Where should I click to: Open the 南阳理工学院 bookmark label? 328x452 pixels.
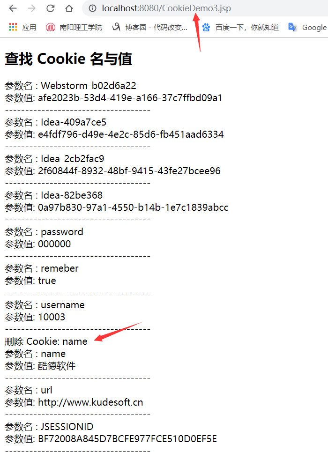pyautogui.click(x=81, y=27)
